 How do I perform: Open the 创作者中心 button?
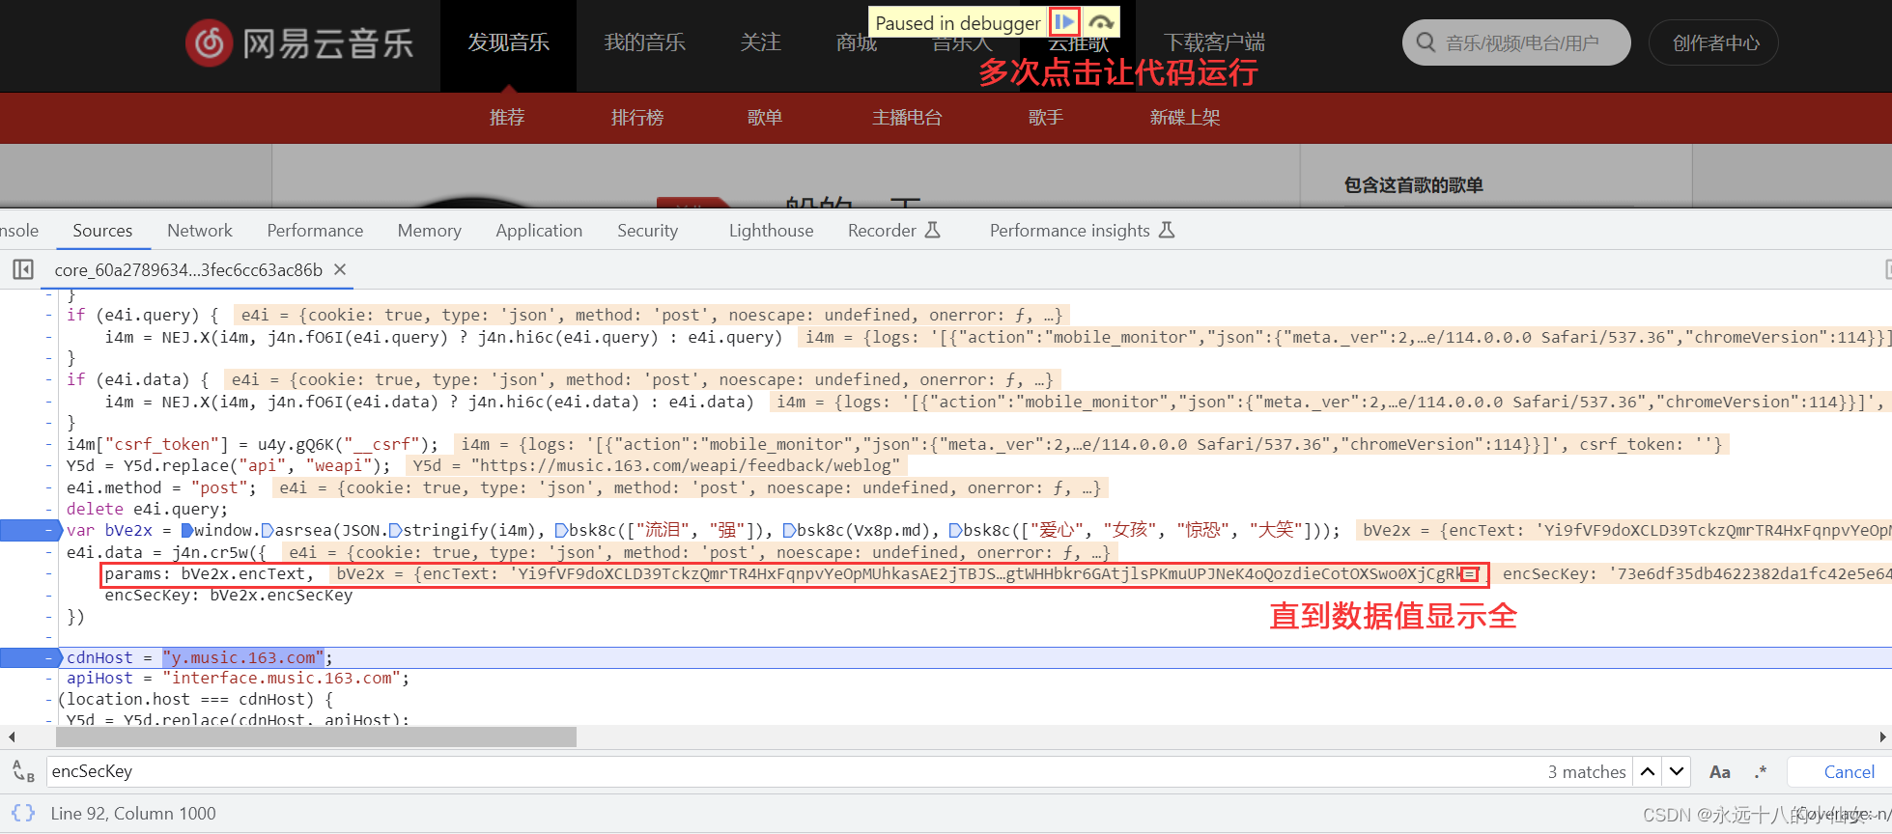tap(1713, 42)
